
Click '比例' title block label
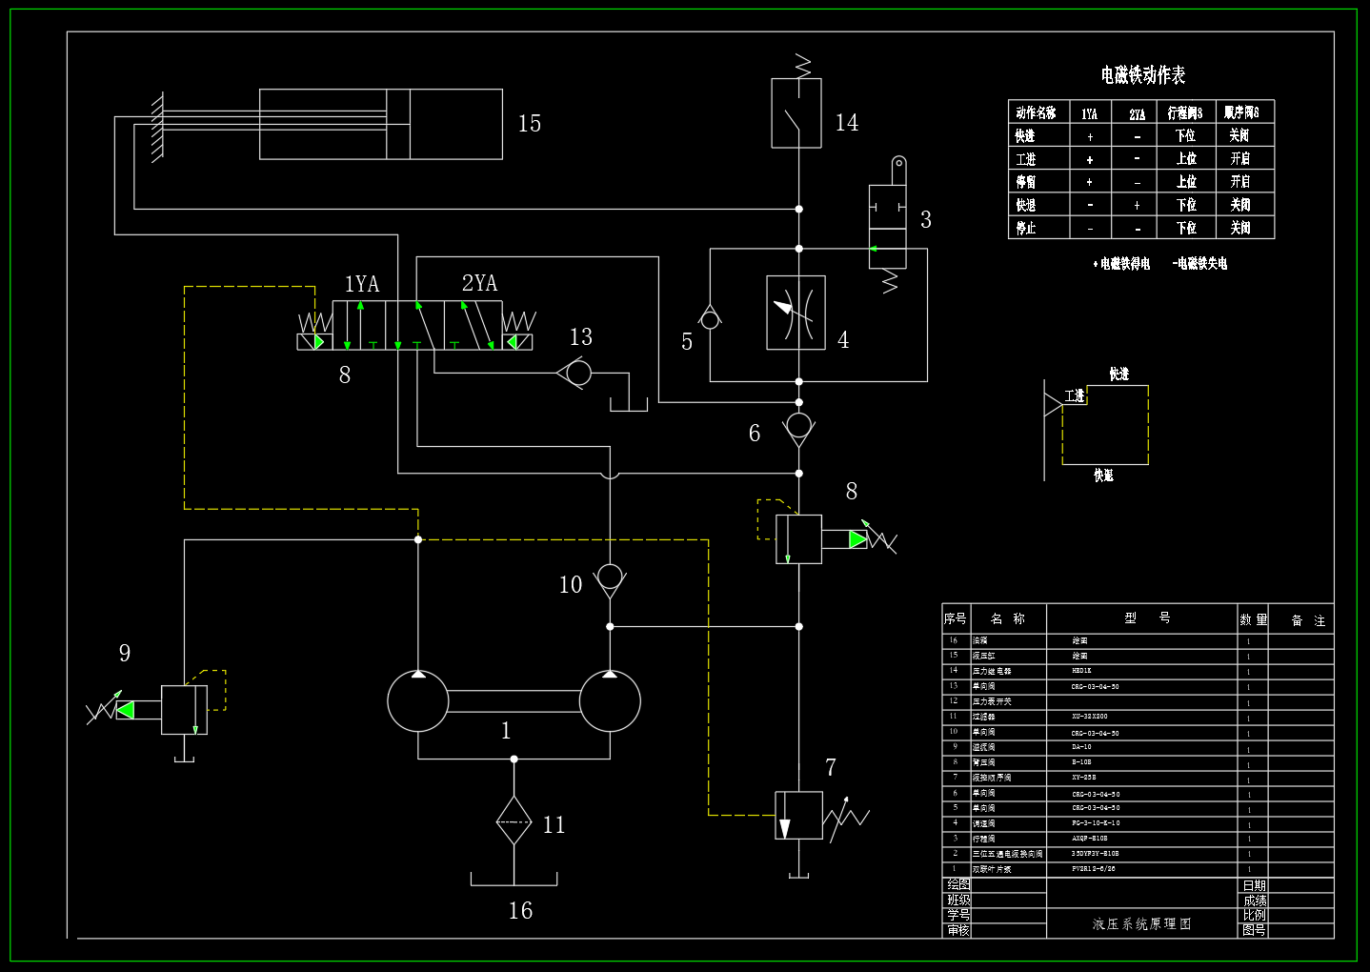pyautogui.click(x=1254, y=915)
